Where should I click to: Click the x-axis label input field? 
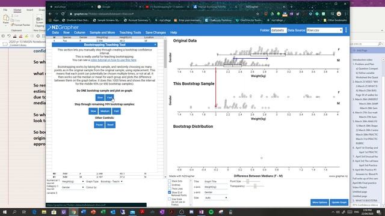click(x=215, y=187)
